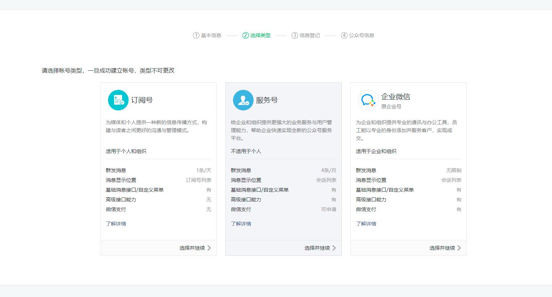Image resolution: width=552 pixels, height=297 pixels.
Task: Open 了解详情 link in 服务号 card
Action: 241,224
